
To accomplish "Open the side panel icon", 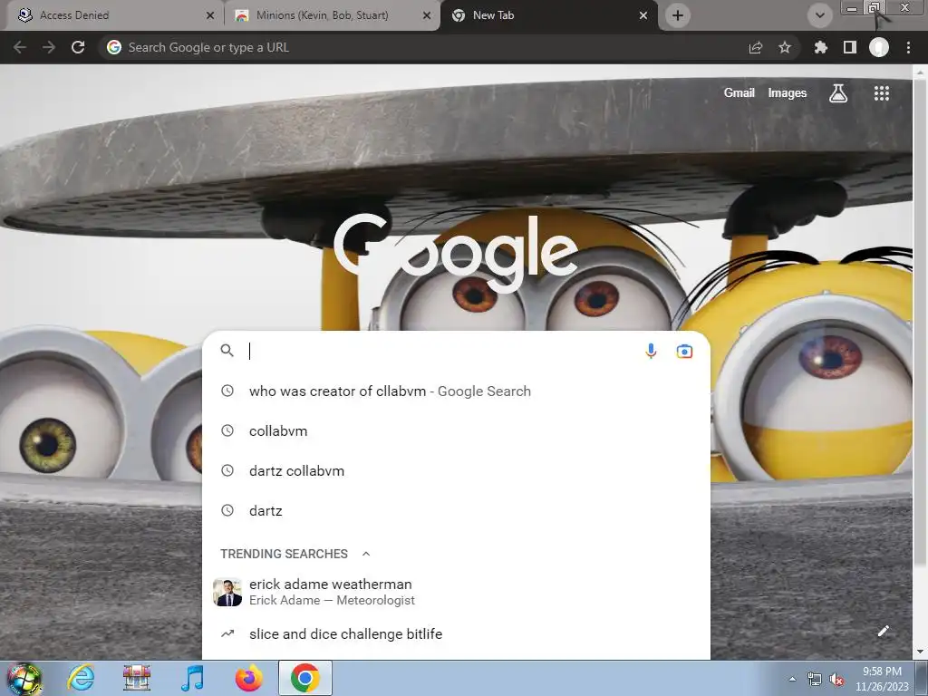I will (849, 47).
